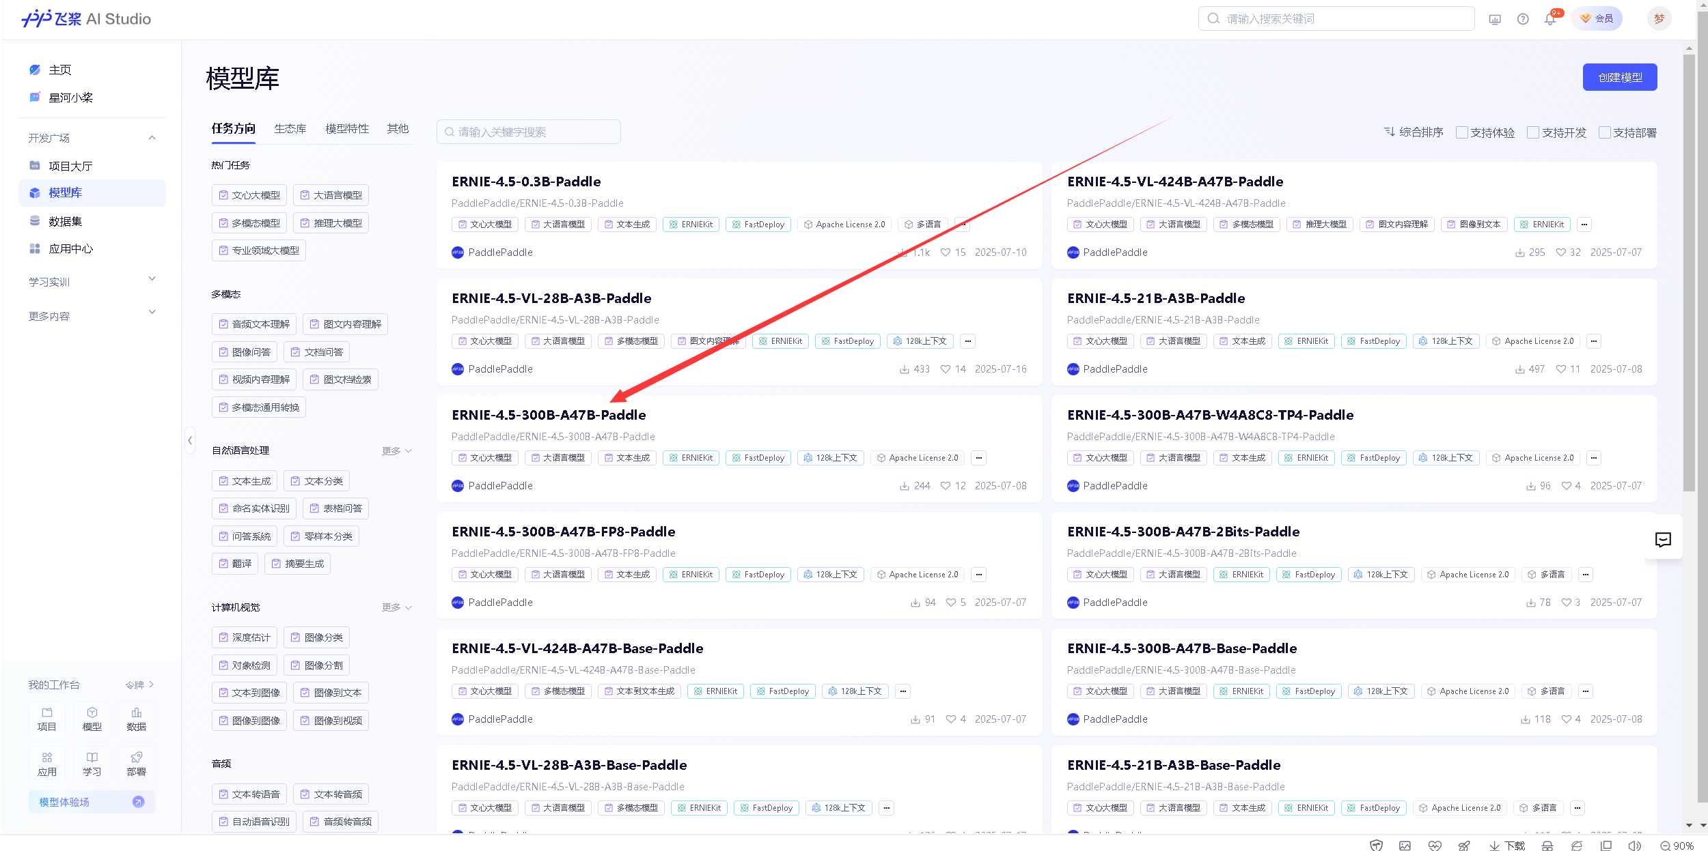Toggle the 大语言模型 filter tag in 热门任务
The image size is (1708, 851).
point(331,195)
